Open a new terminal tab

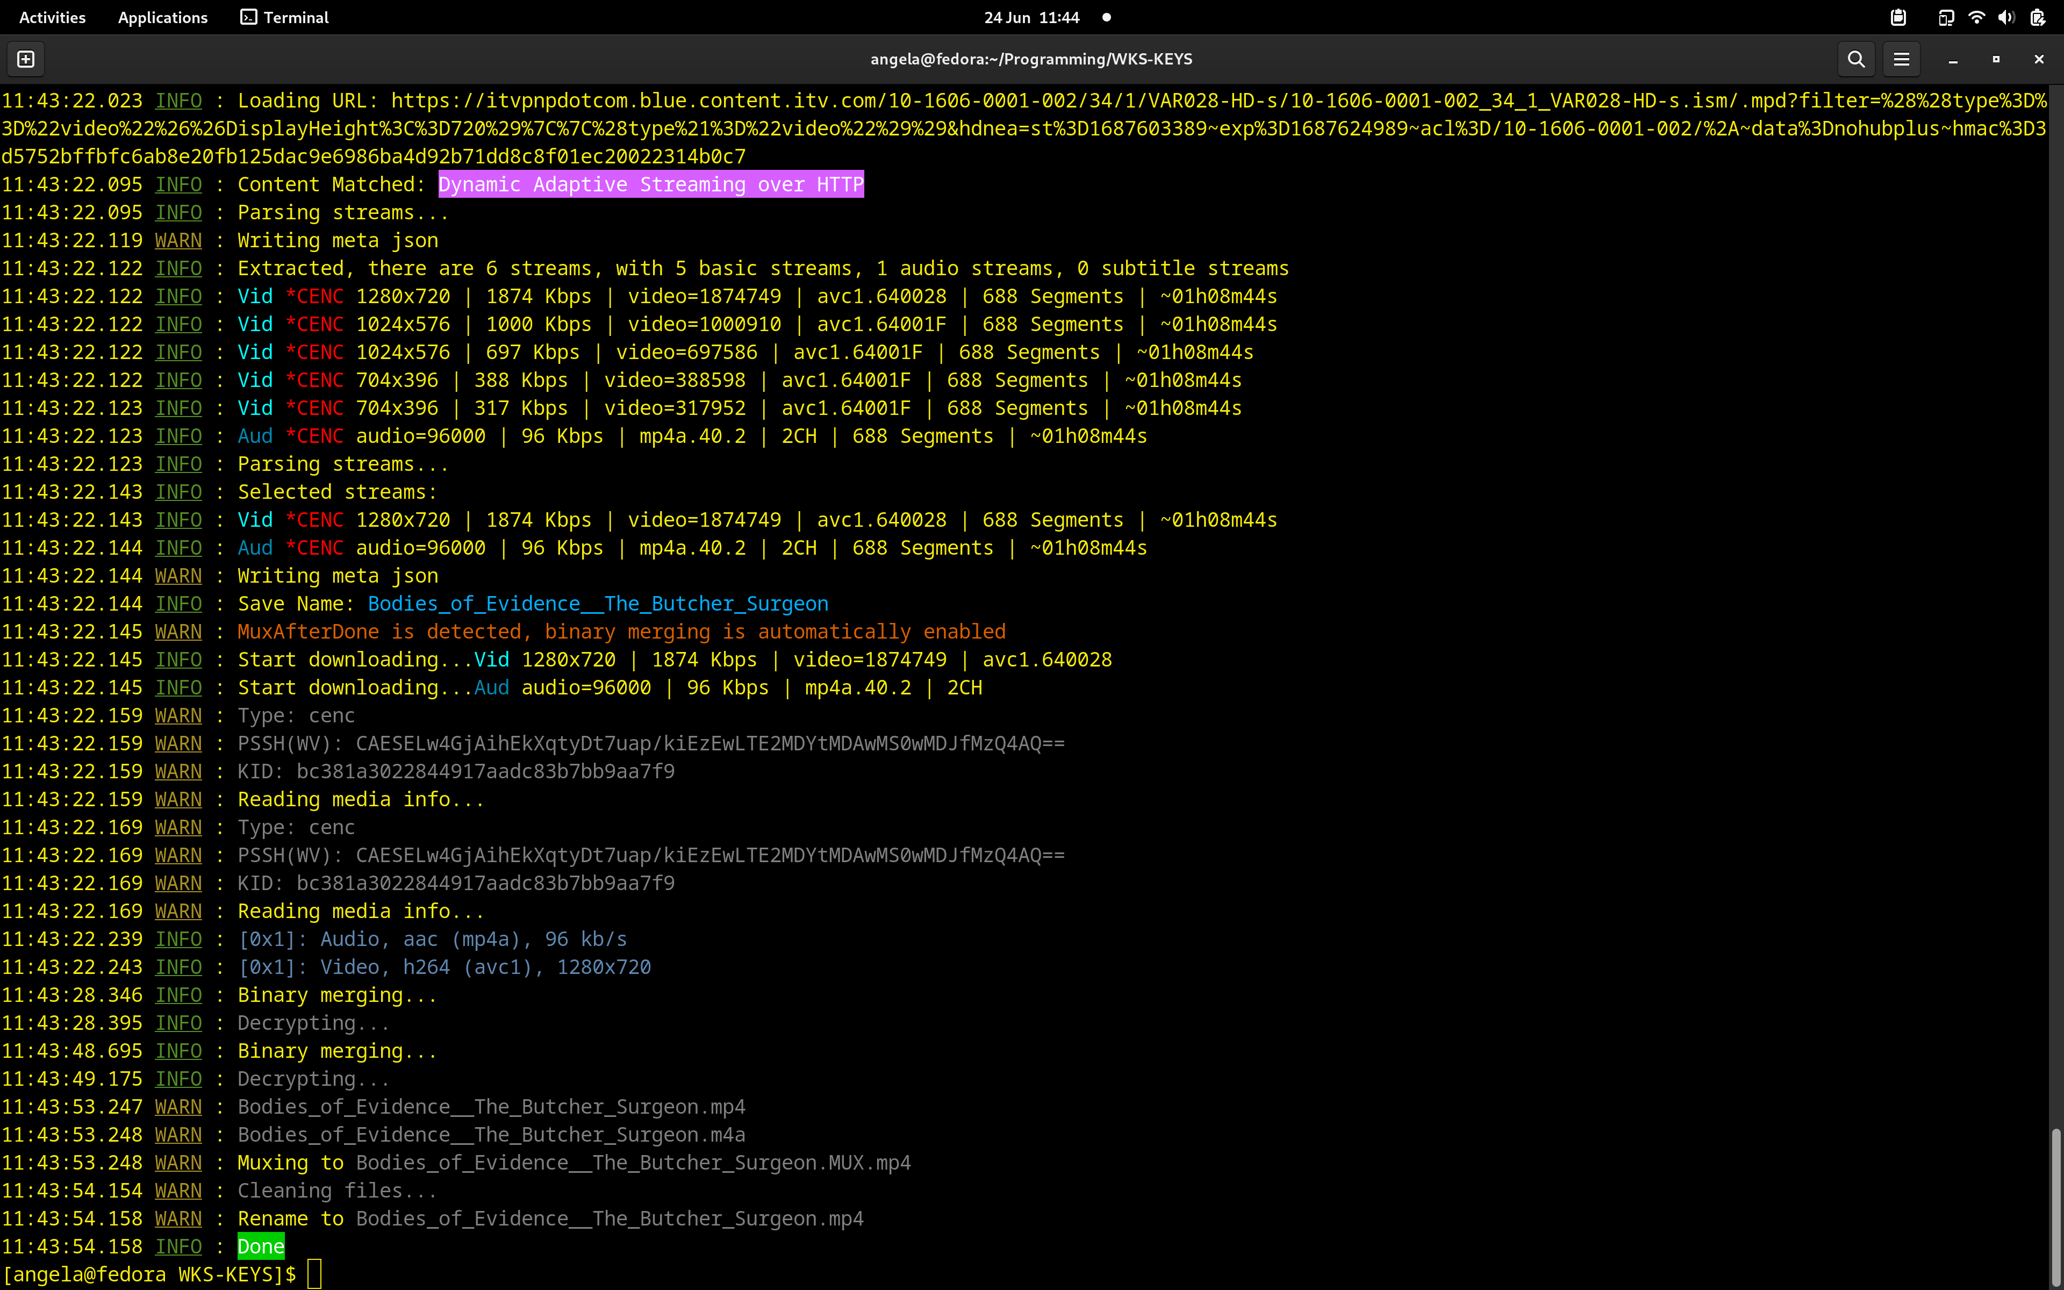[26, 59]
